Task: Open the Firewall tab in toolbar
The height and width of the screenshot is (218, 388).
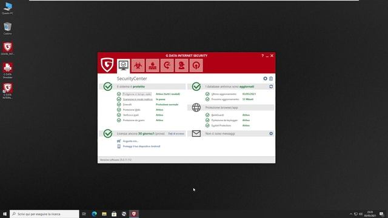Action: click(153, 65)
